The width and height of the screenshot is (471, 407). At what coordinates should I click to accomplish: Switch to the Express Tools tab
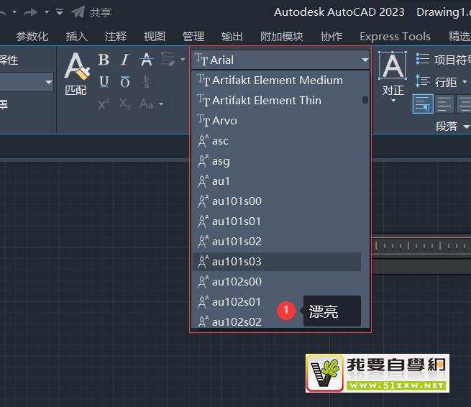click(395, 37)
